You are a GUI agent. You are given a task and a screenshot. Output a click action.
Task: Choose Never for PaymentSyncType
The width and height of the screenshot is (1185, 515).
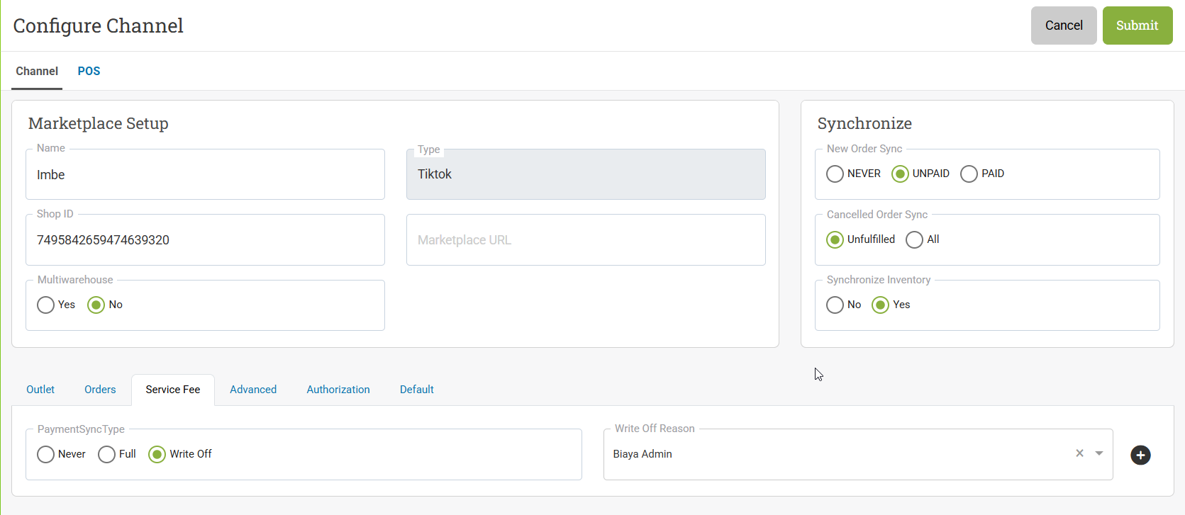pyautogui.click(x=46, y=454)
